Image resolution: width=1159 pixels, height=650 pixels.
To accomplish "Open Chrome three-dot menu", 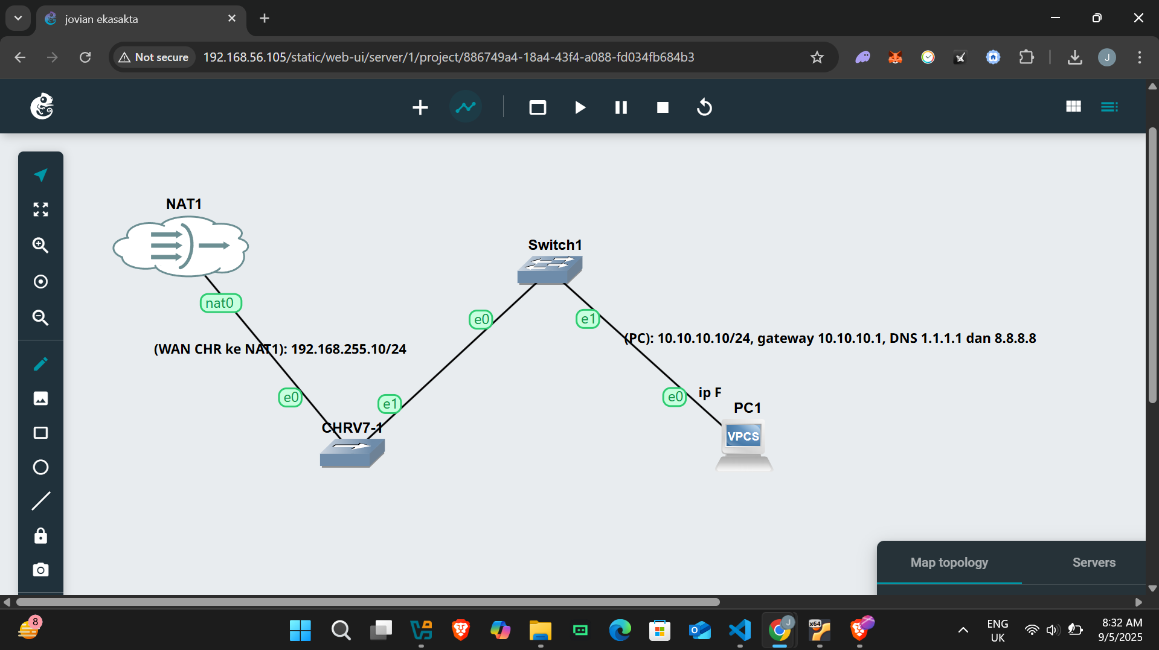I will pyautogui.click(x=1140, y=57).
